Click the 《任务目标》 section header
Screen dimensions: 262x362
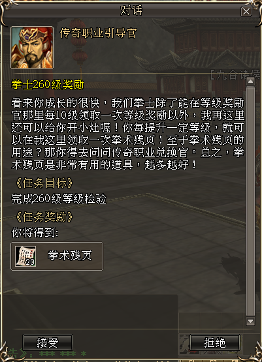tap(44, 183)
